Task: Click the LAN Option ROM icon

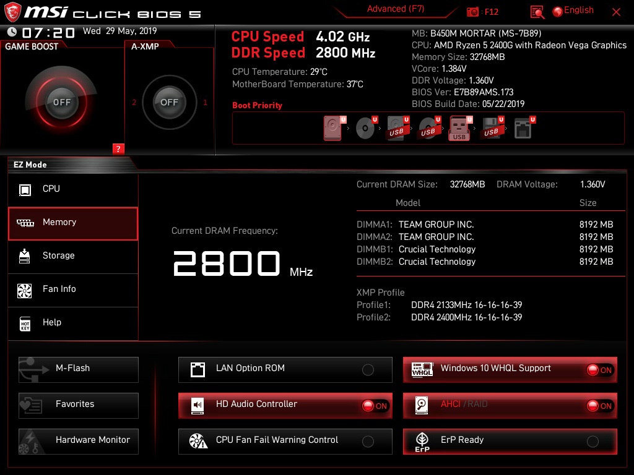Action: coord(198,370)
